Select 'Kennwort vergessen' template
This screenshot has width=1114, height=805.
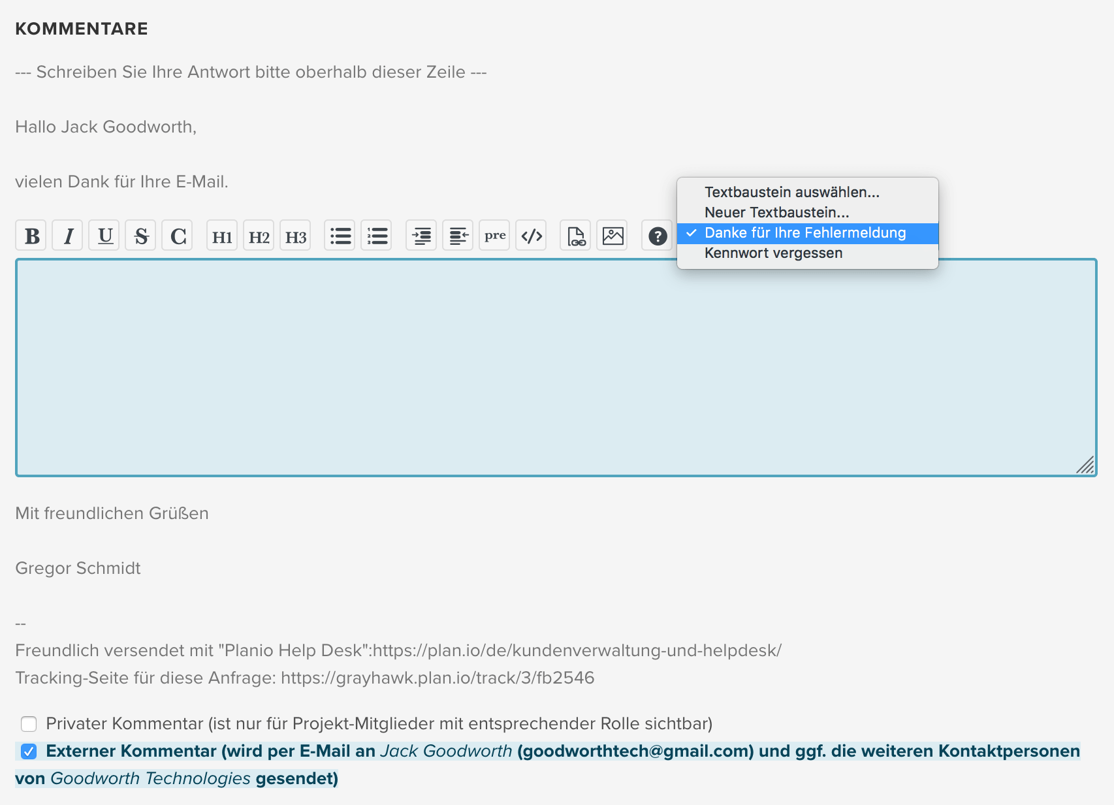[808, 253]
